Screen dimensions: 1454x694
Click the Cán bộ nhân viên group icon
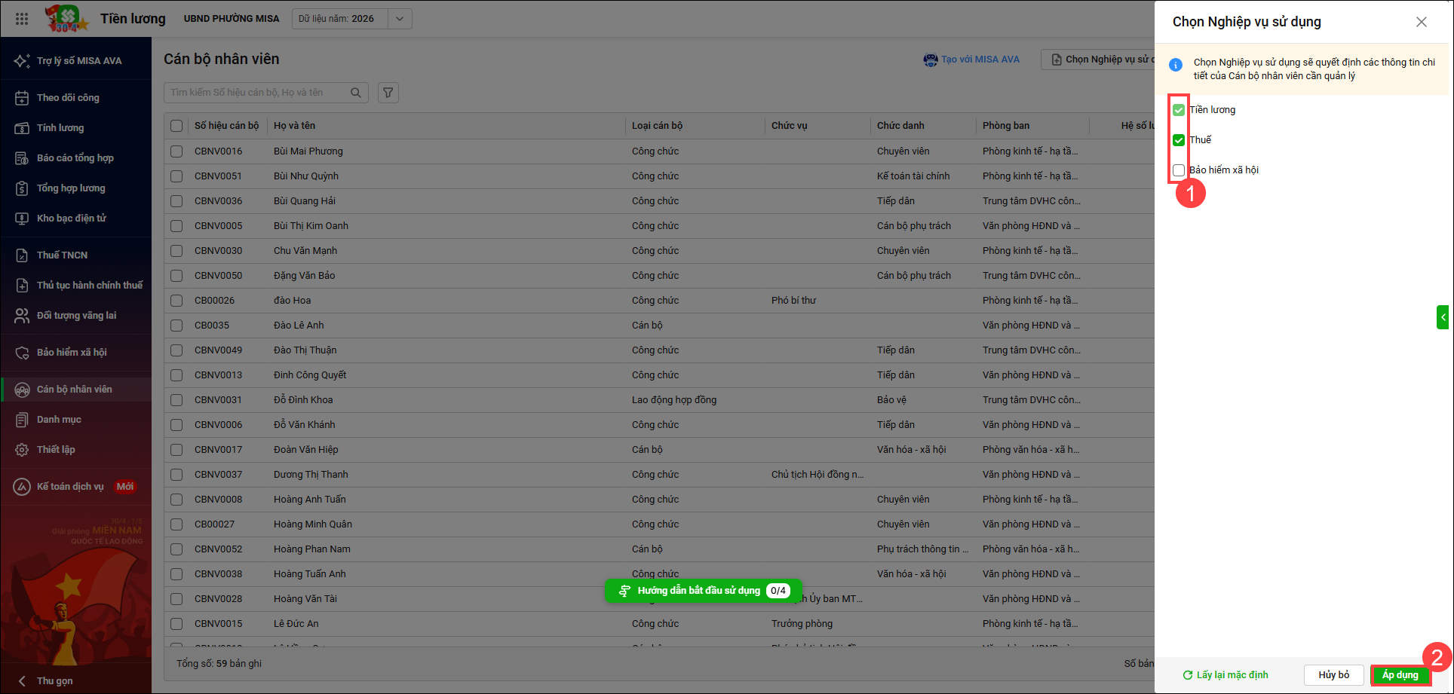[22, 390]
